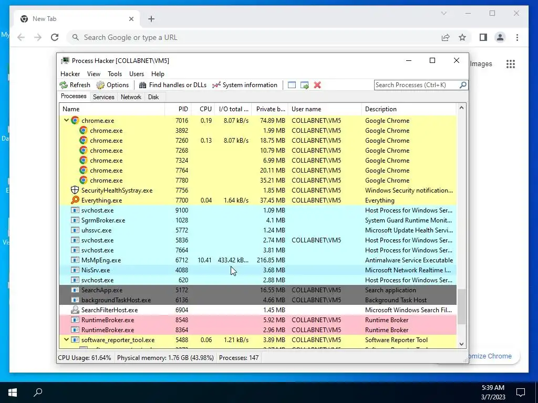Collapse software_reporter_tool.exe tree node
The height and width of the screenshot is (403, 538).
point(66,340)
